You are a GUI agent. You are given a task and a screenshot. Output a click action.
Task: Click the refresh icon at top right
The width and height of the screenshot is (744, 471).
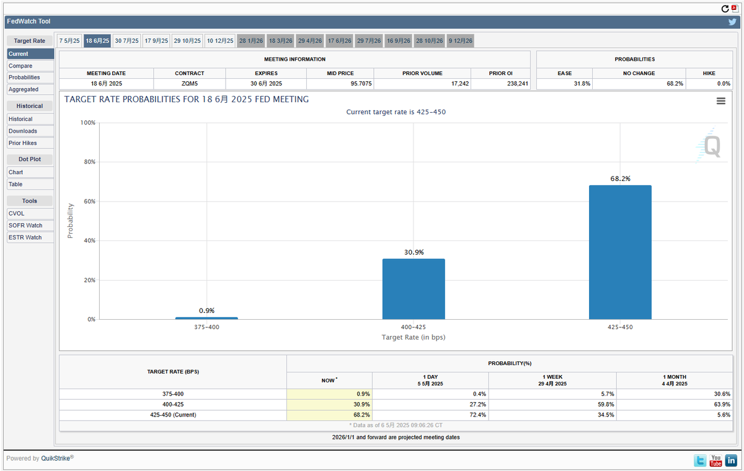pos(725,9)
